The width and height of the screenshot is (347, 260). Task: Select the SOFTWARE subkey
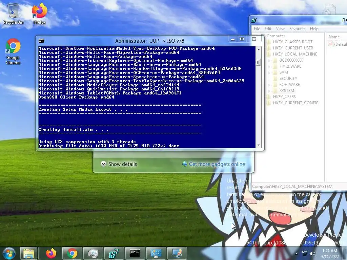(289, 84)
